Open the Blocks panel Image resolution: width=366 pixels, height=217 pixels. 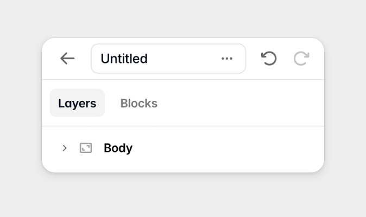click(139, 103)
